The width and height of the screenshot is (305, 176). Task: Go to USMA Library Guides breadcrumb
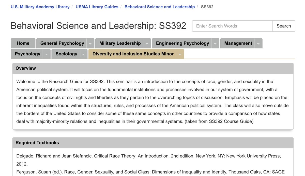[97, 7]
